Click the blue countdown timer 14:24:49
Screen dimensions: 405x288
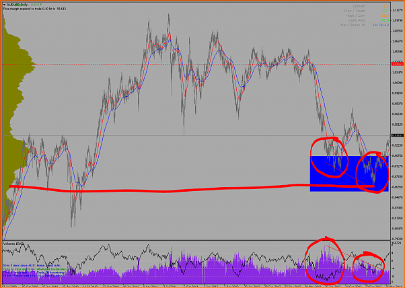[x=381, y=25]
